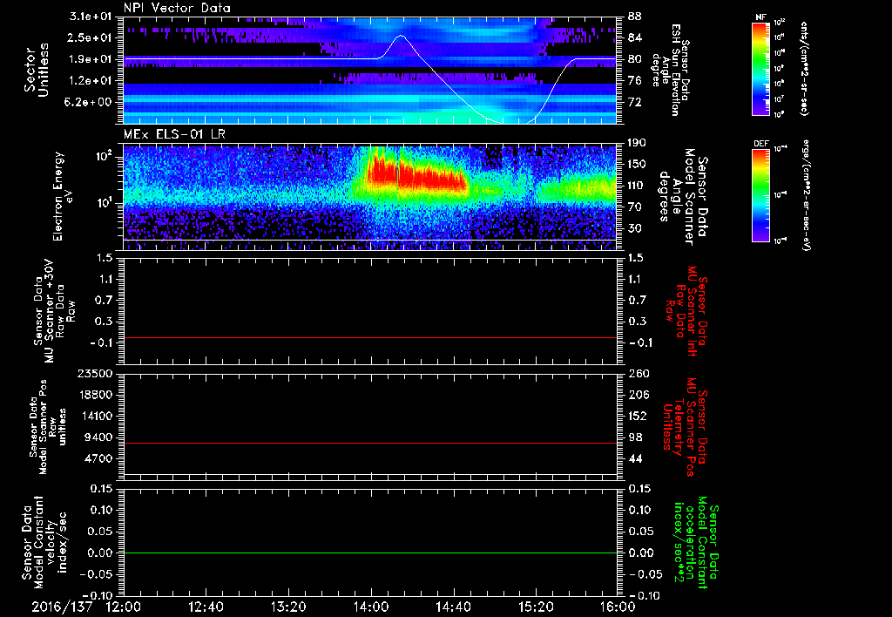Click the "MU Scanner +30V Raw Data" axis title

pos(55,311)
